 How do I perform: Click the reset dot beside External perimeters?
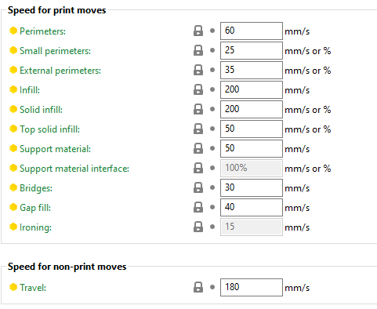pos(212,70)
